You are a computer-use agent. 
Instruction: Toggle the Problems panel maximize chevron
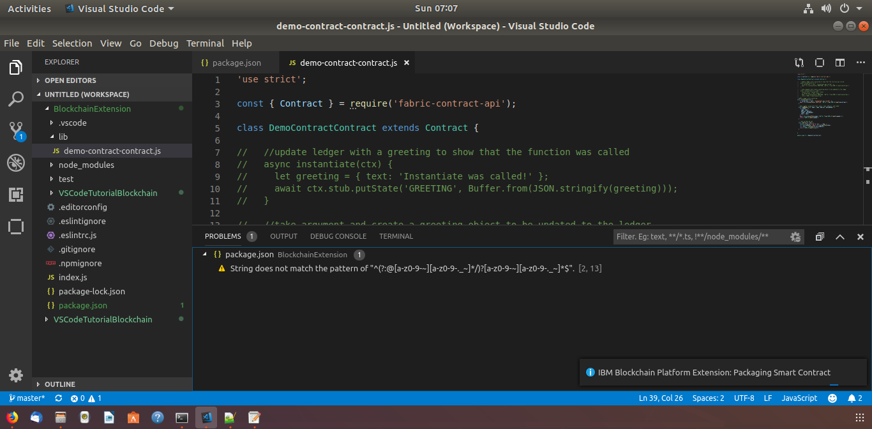click(840, 236)
